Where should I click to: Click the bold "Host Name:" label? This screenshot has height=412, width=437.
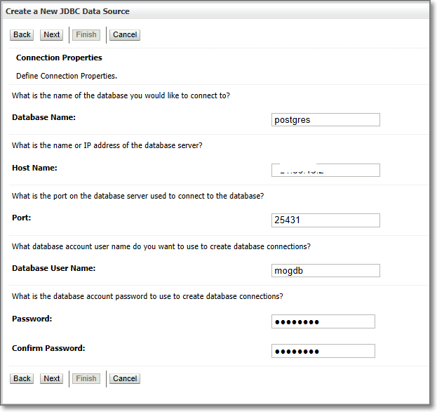(34, 168)
